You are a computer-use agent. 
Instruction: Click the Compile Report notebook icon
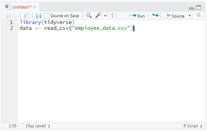(114, 16)
